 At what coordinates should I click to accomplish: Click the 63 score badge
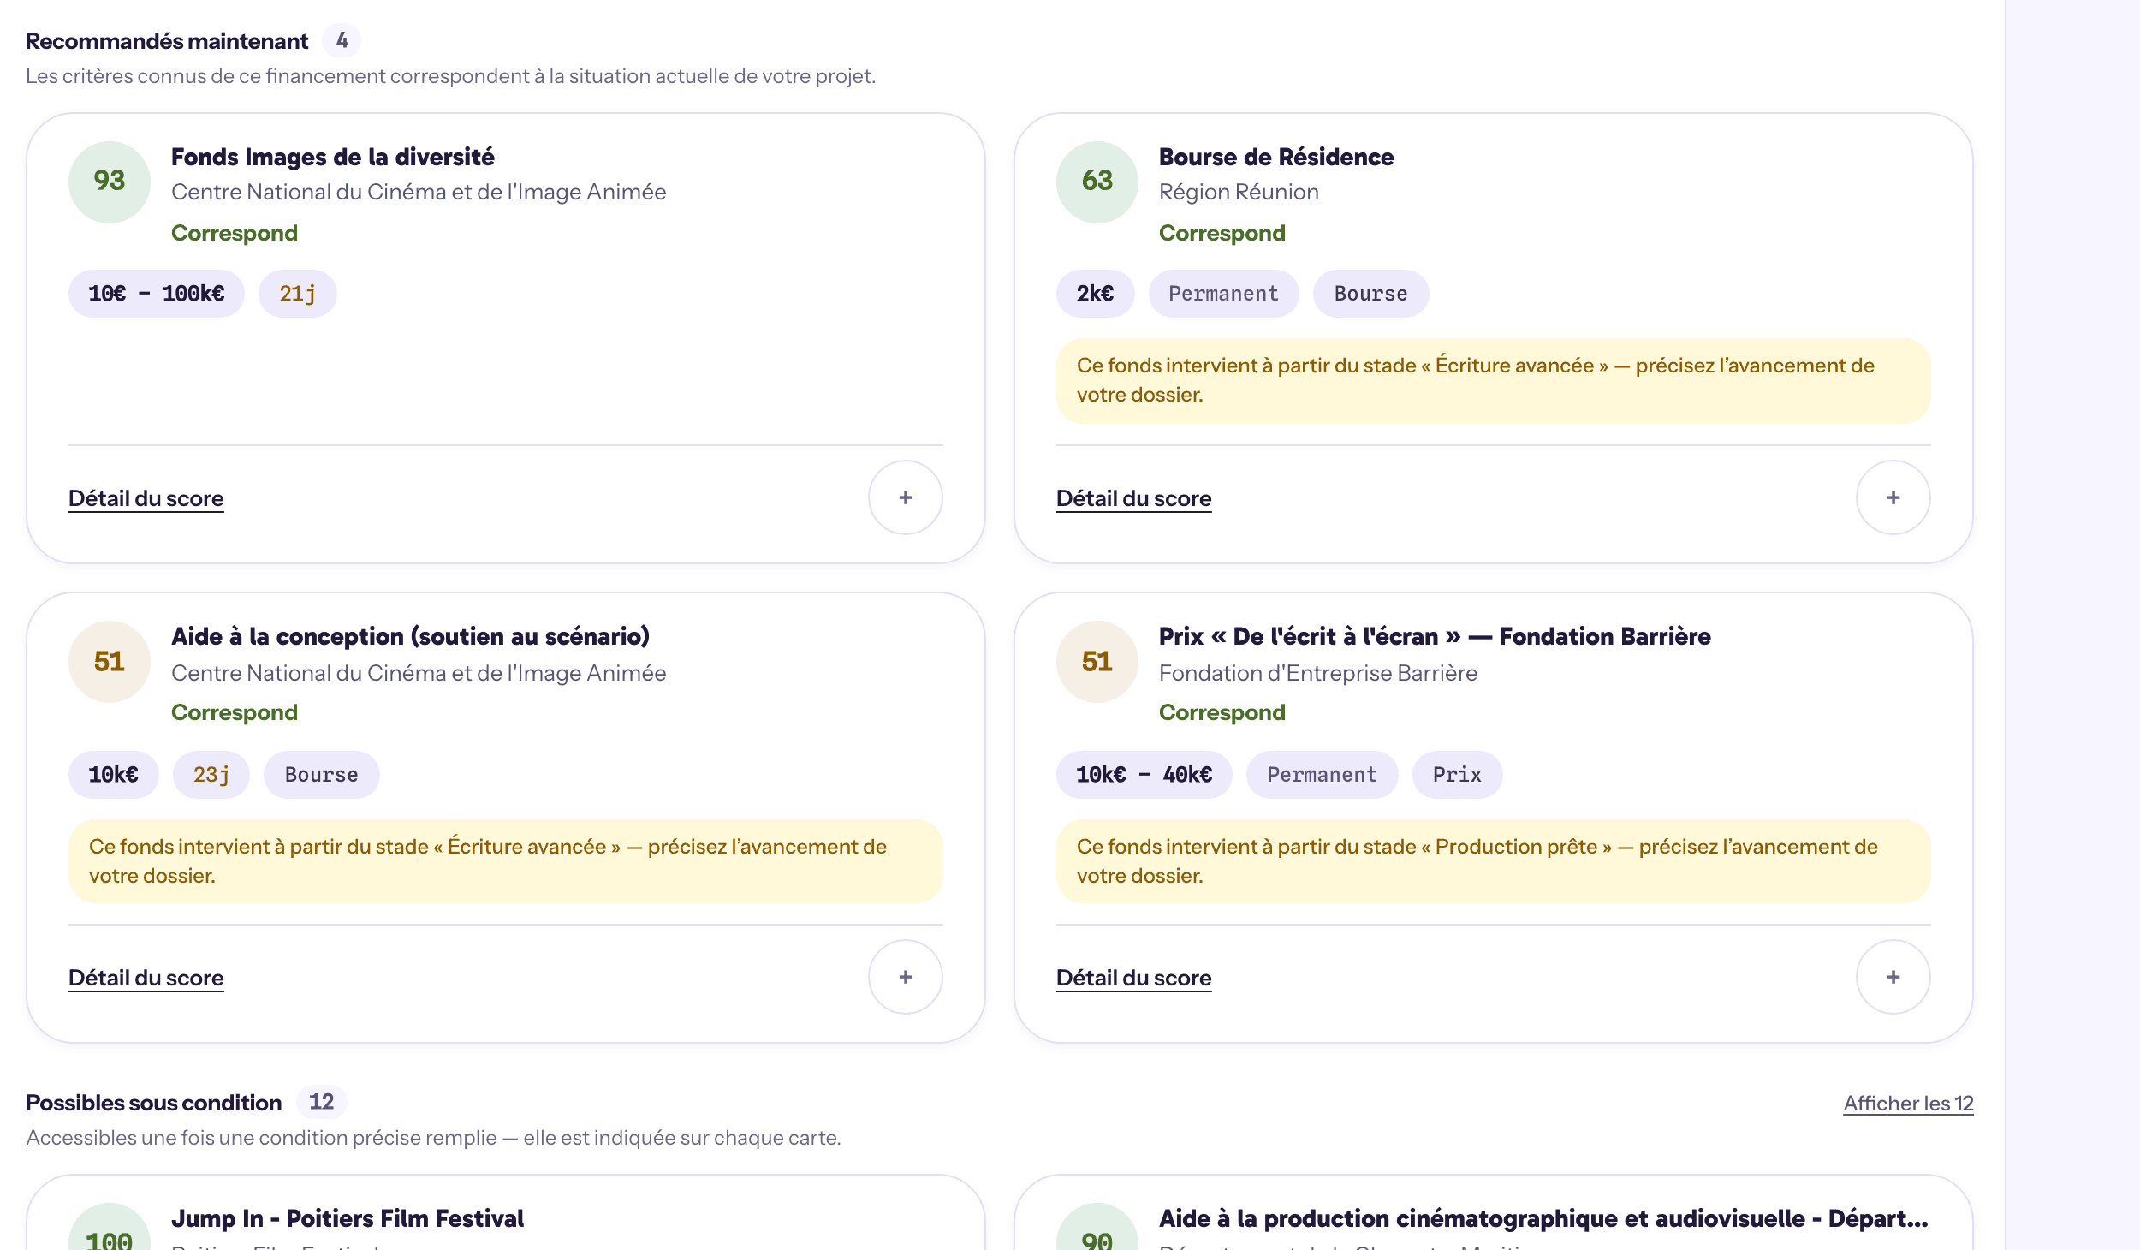tap(1097, 182)
